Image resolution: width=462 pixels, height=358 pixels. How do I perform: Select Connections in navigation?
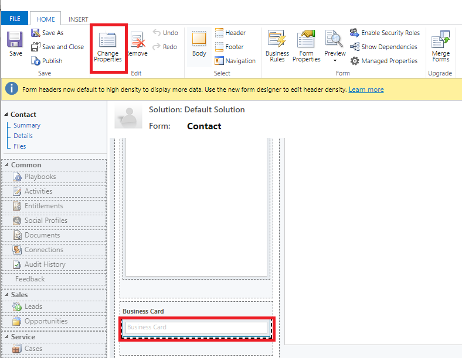(54, 250)
